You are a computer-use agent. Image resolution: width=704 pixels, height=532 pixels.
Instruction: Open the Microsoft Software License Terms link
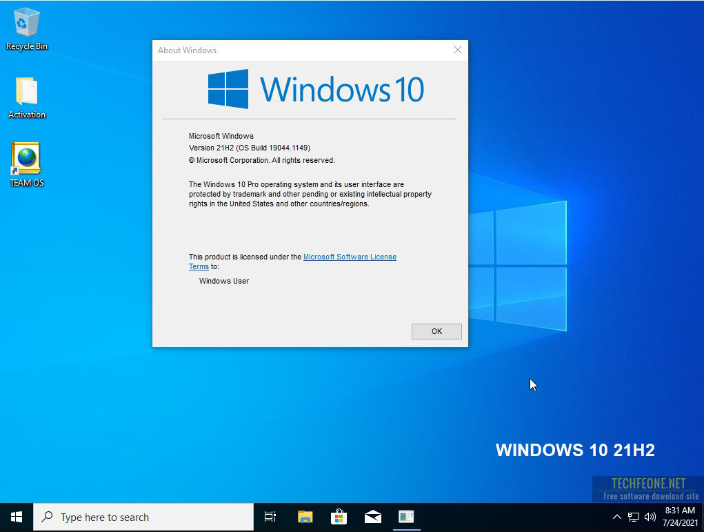[x=350, y=257]
